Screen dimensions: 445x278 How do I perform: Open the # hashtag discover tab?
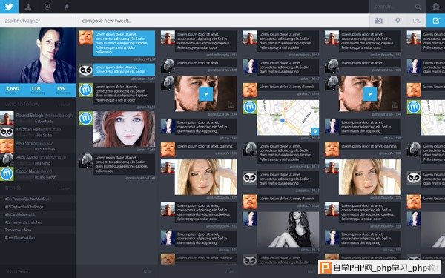click(67, 7)
